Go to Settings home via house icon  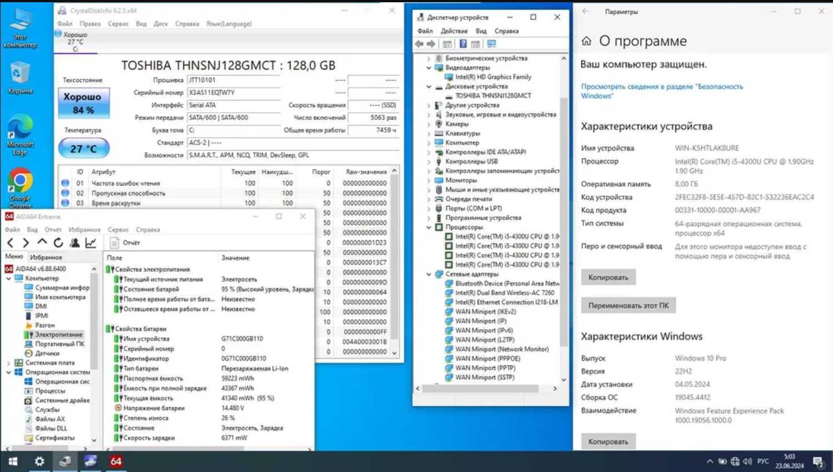coord(586,41)
